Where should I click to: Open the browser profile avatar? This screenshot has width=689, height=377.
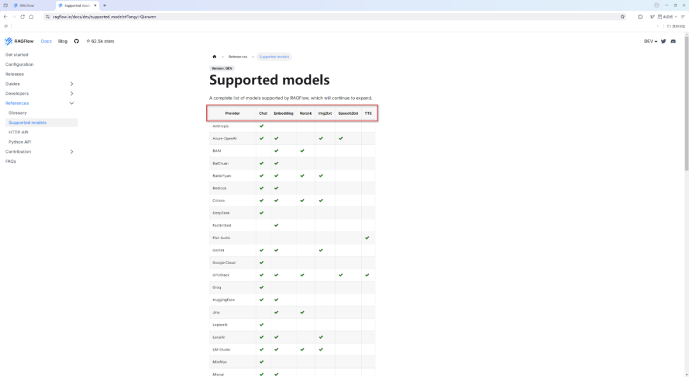656,5
